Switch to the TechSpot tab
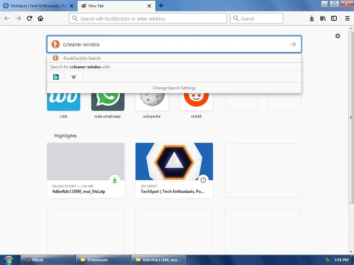Viewport: 354px width, 265px height. [39, 6]
